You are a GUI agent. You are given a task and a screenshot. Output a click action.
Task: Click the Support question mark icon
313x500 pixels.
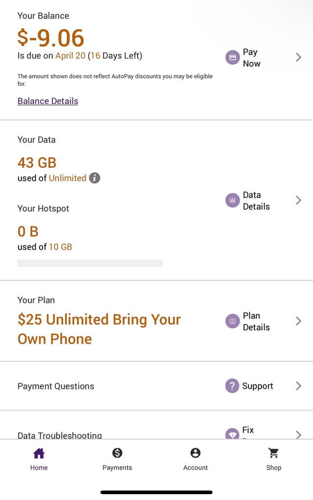point(232,386)
